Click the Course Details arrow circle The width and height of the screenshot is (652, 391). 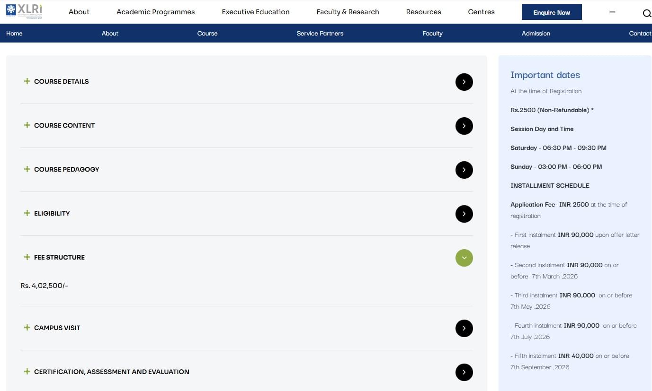[x=464, y=82]
